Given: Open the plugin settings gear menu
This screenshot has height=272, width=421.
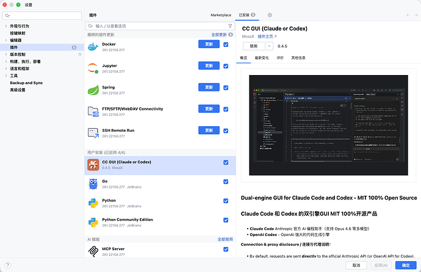Looking at the screenshot, I should (270, 15).
